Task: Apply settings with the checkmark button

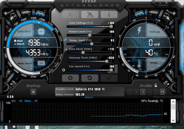Action: click(109, 78)
